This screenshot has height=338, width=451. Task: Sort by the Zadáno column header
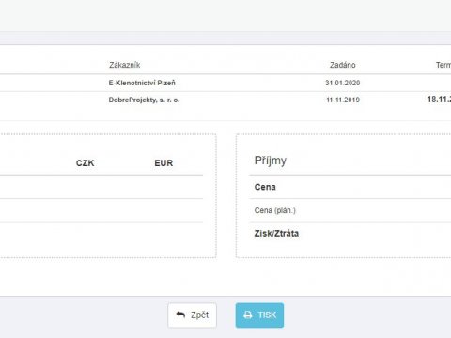[x=343, y=65]
